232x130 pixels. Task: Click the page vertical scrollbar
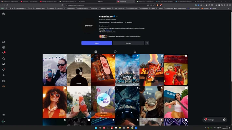pos(231,46)
